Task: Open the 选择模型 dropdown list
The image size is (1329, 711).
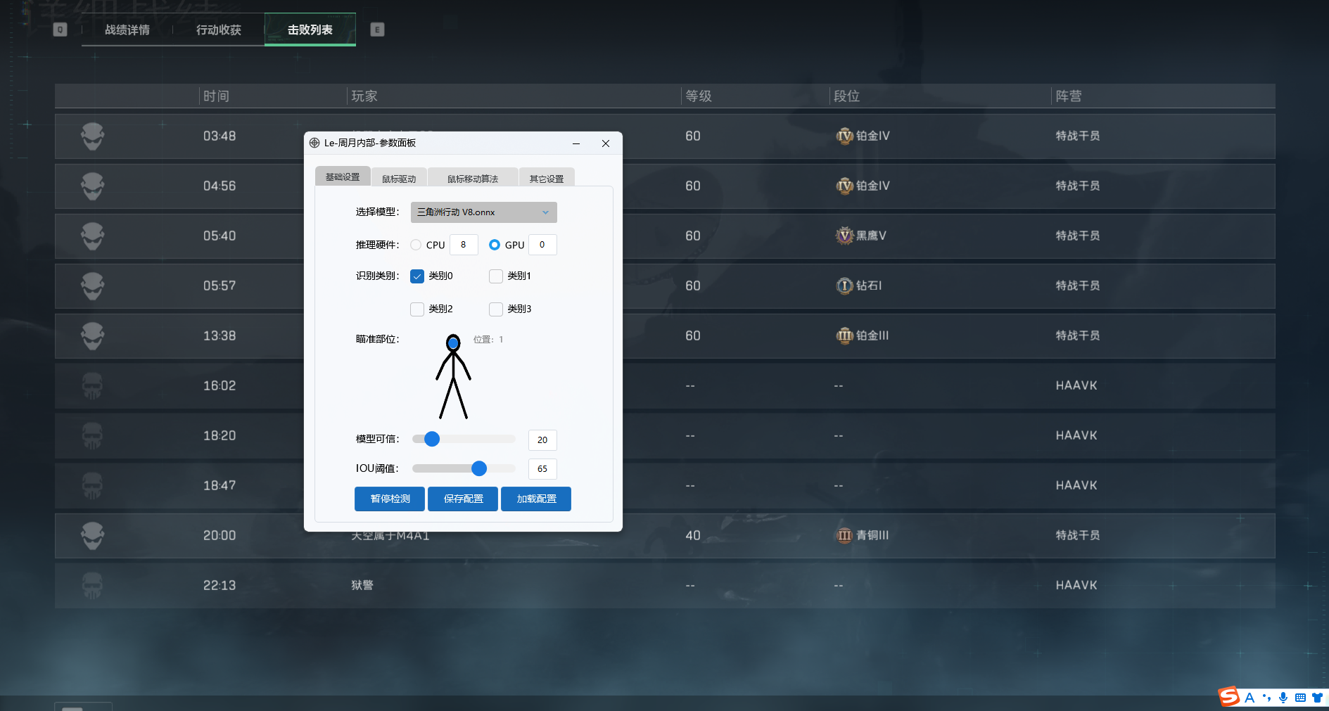Action: click(x=483, y=212)
